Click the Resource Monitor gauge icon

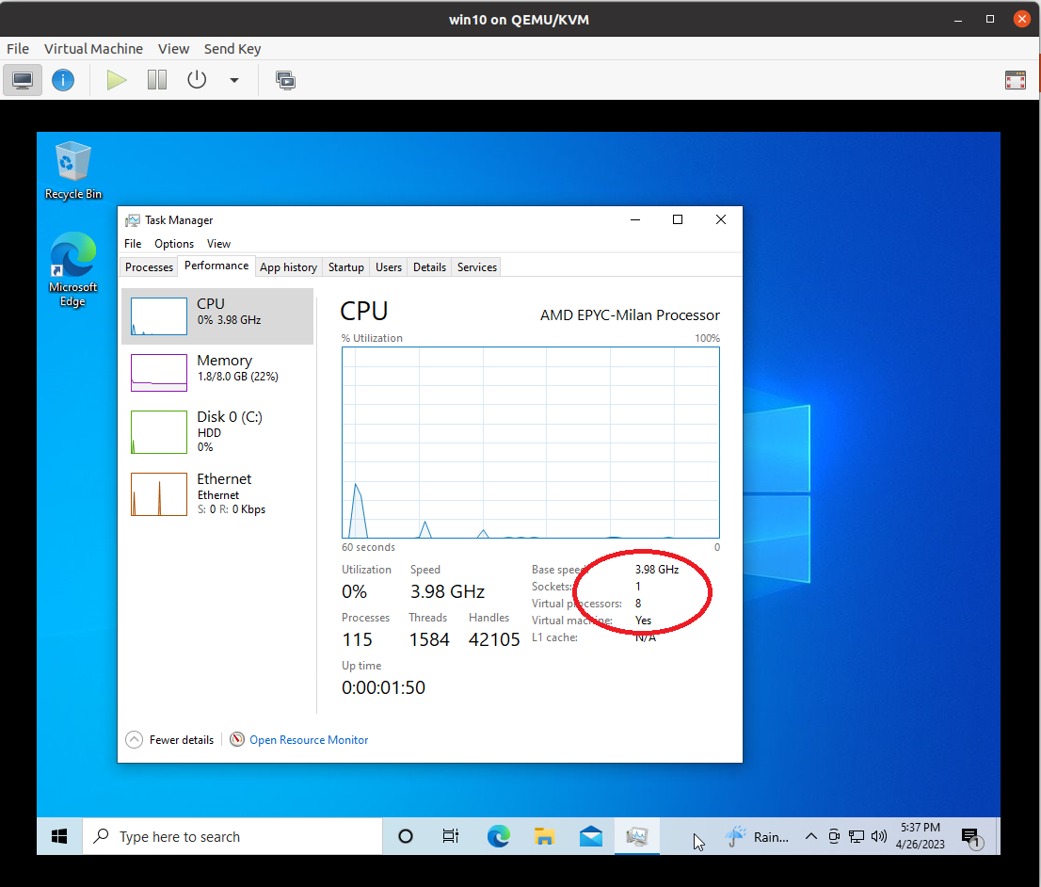click(237, 739)
